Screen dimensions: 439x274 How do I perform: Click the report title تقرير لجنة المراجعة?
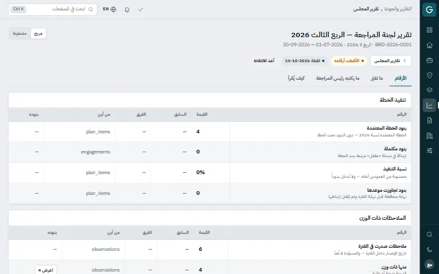pyautogui.click(x=351, y=35)
